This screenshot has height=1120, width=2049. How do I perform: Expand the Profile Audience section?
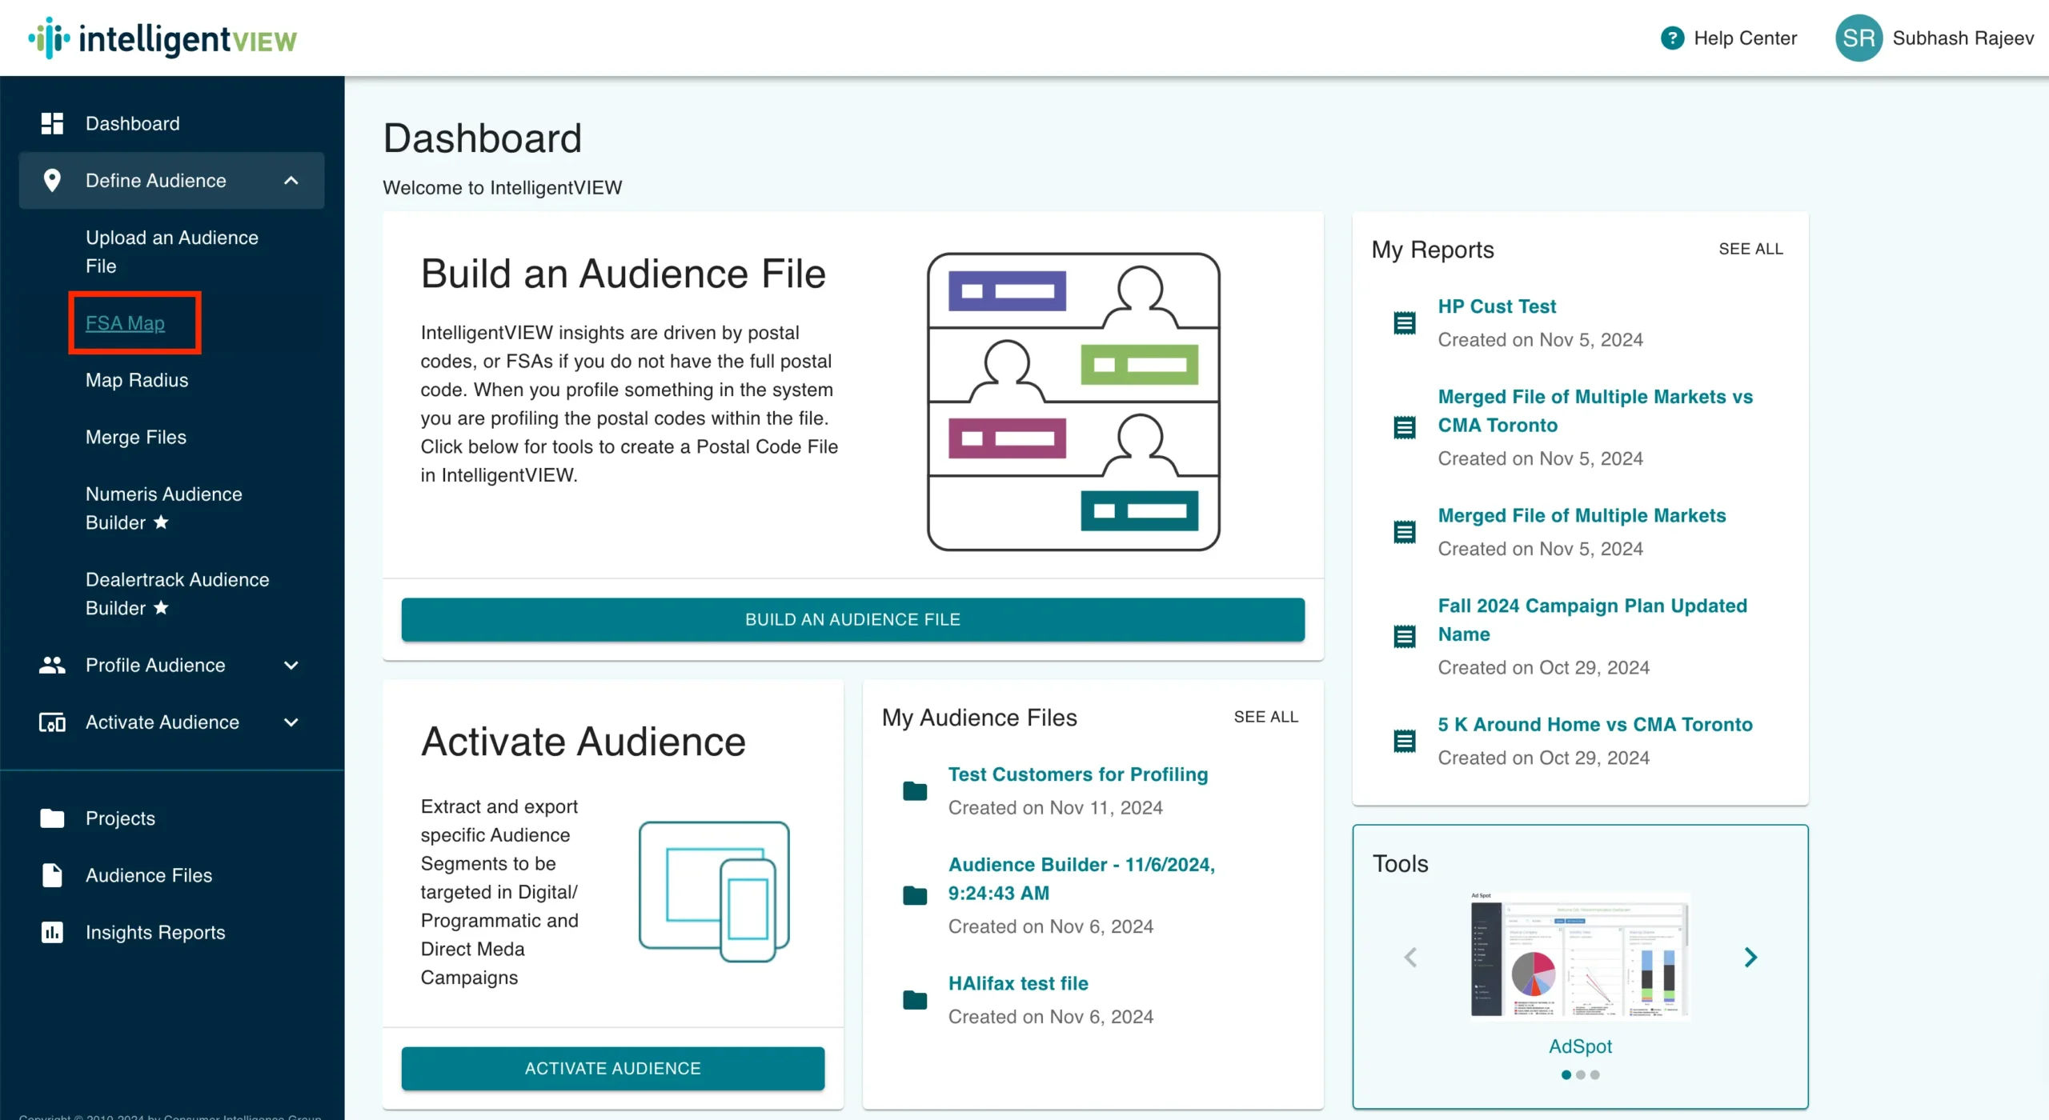[291, 665]
